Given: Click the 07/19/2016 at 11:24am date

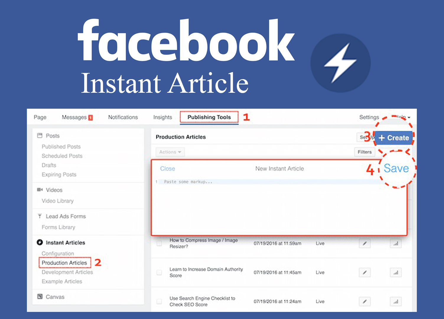Looking at the screenshot, I should [x=277, y=301].
